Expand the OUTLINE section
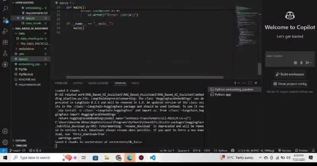Viewport: 317px width, 166px height. [19, 140]
